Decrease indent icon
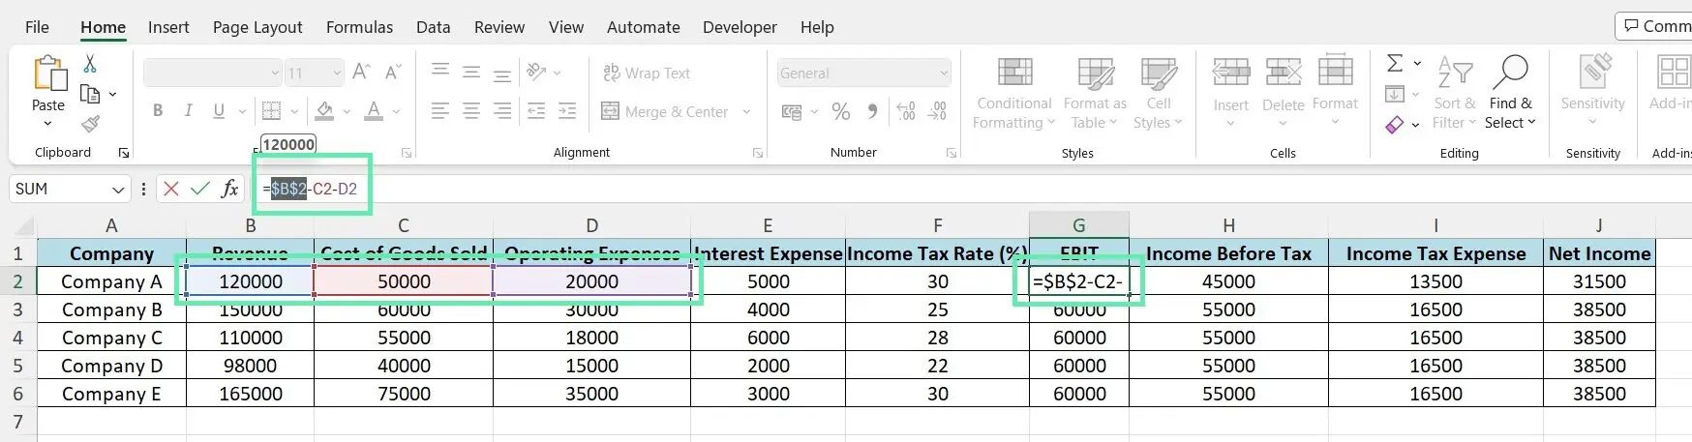The height and width of the screenshot is (442, 1692). coord(536,111)
